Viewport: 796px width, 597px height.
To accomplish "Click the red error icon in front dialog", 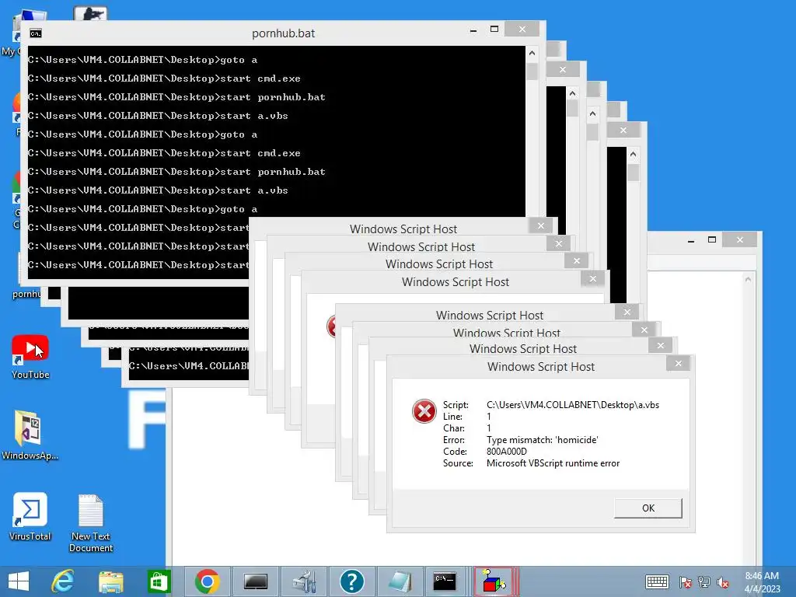I will (424, 411).
